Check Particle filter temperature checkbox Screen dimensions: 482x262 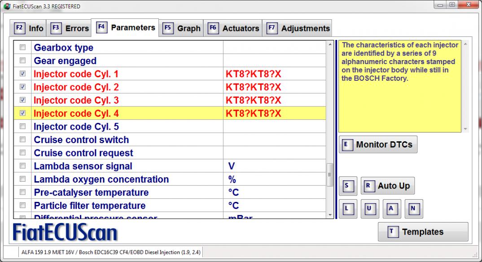tap(22, 205)
